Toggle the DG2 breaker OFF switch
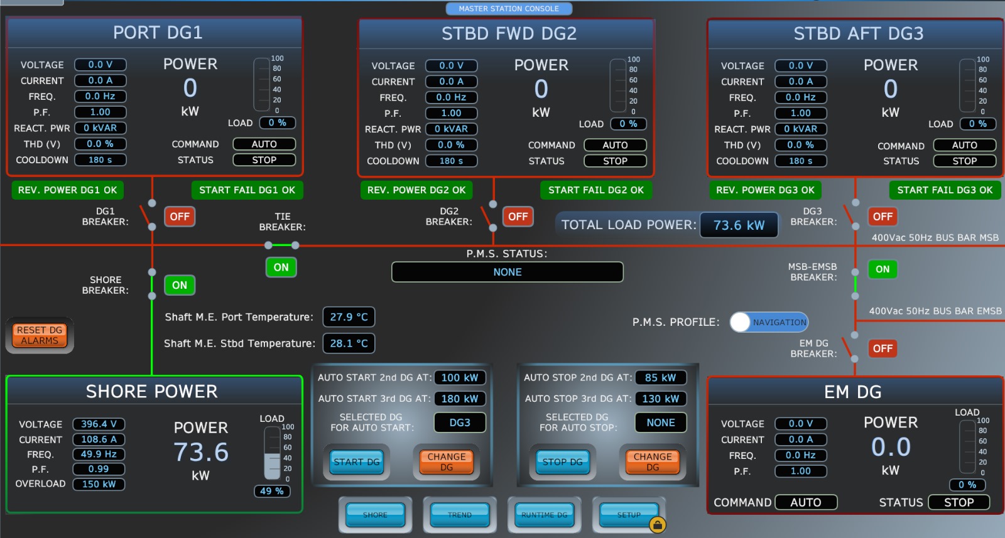Image resolution: width=1005 pixels, height=538 pixels. click(518, 217)
